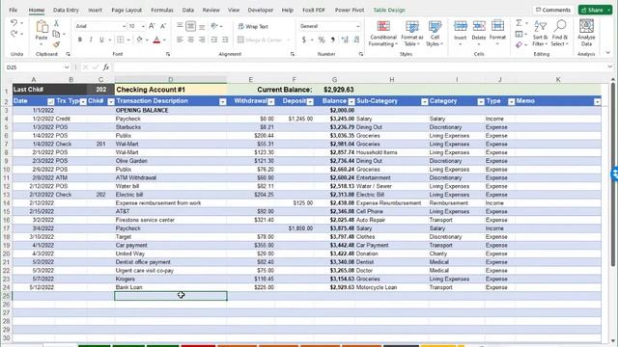The height and width of the screenshot is (347, 618).
Task: Open the Transaction Description filter dropdown
Action: (x=223, y=102)
